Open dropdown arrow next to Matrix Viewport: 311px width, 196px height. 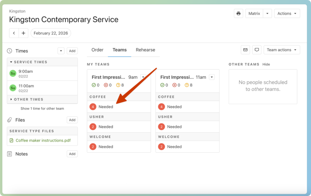coord(267,14)
